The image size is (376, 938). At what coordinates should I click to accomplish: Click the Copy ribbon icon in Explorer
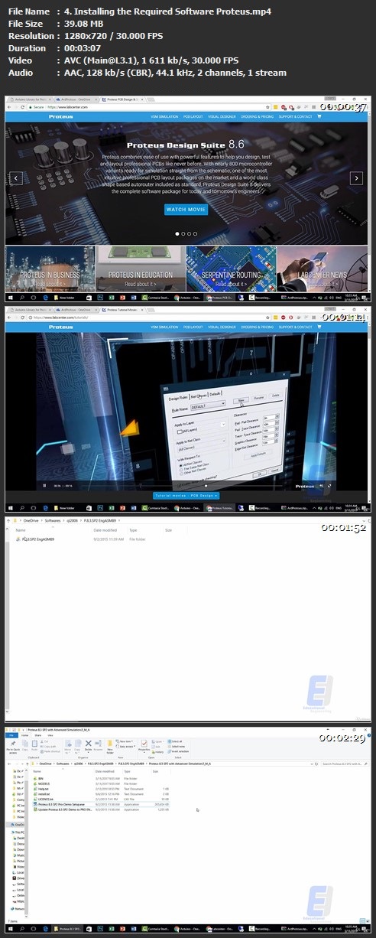[x=25, y=745]
